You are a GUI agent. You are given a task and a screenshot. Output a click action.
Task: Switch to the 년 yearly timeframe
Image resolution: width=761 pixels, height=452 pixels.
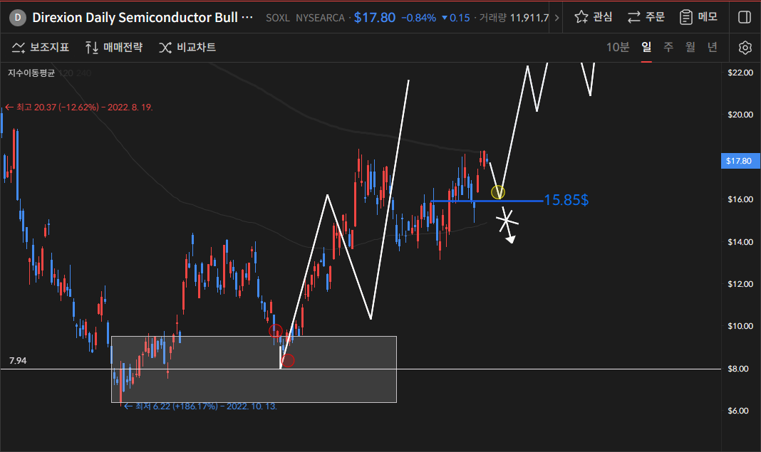tap(712, 47)
